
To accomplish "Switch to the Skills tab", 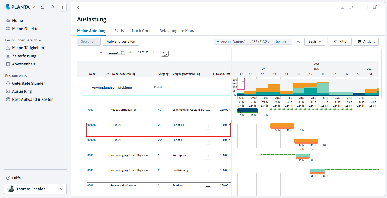I will [119, 31].
